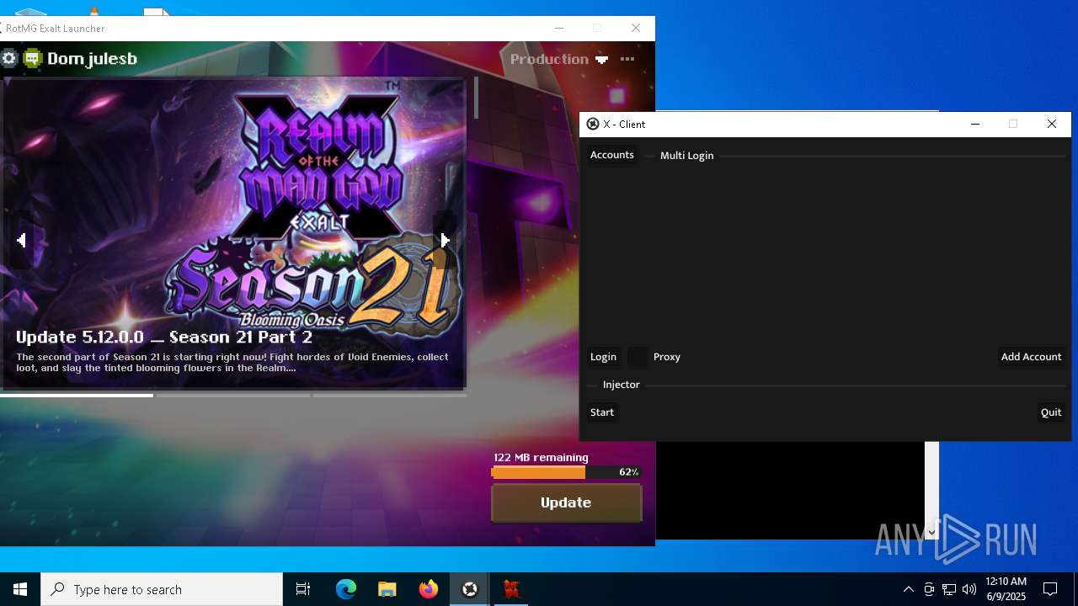Minimize the X - Client window
The height and width of the screenshot is (606, 1078).
click(975, 124)
